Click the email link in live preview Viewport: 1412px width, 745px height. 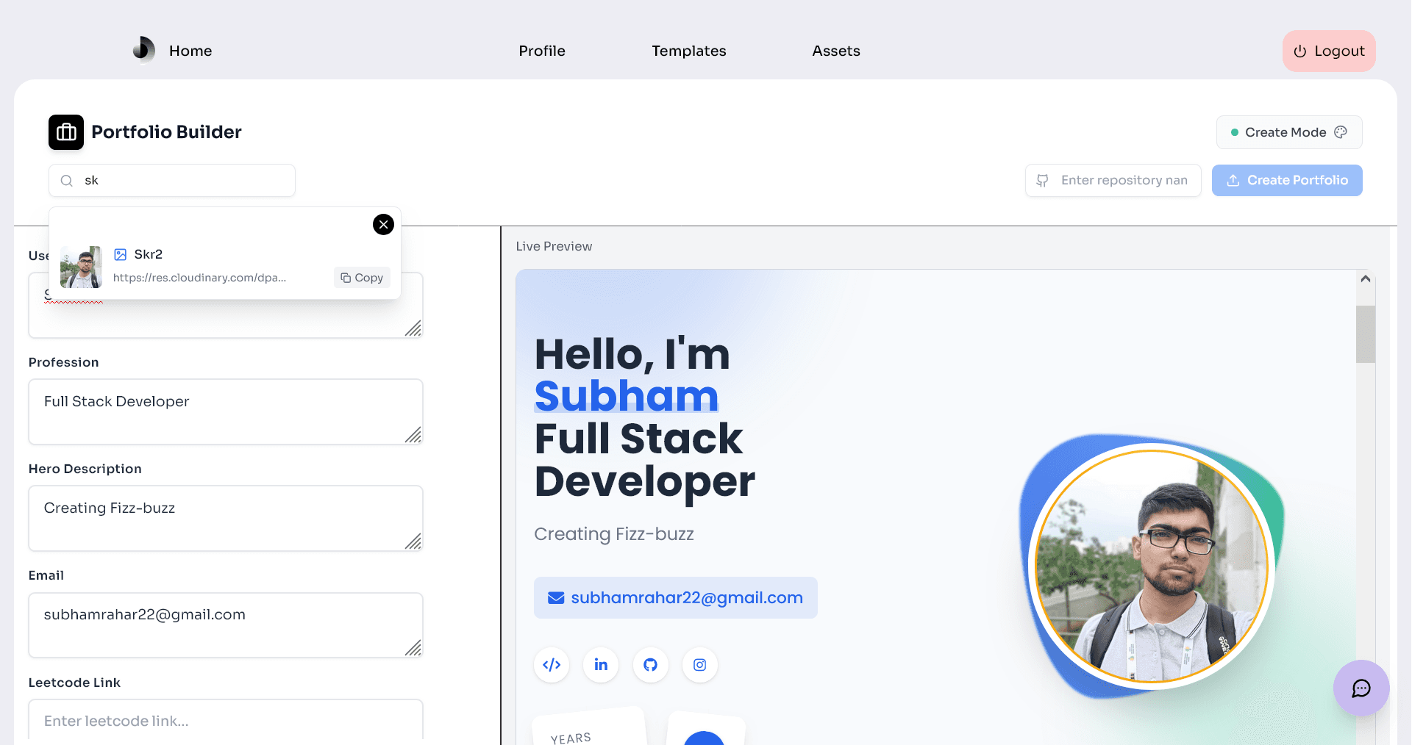[x=676, y=598]
